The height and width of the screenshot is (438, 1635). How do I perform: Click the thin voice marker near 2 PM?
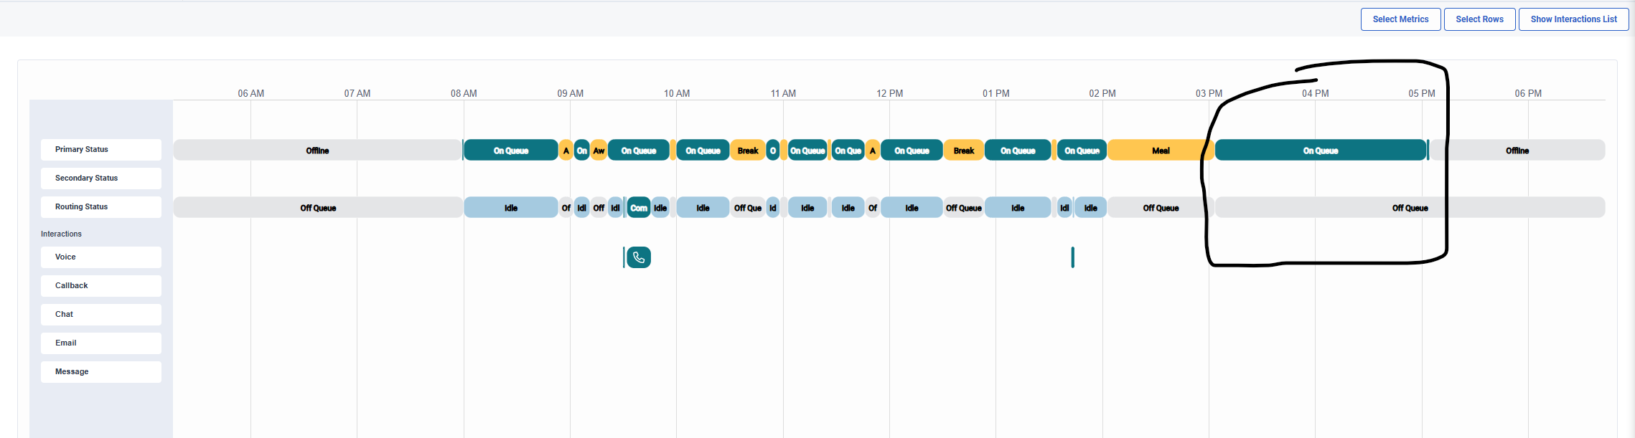click(x=1072, y=257)
